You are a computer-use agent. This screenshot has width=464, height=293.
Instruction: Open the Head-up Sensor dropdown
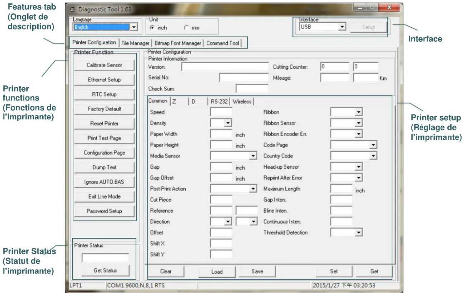pos(359,167)
